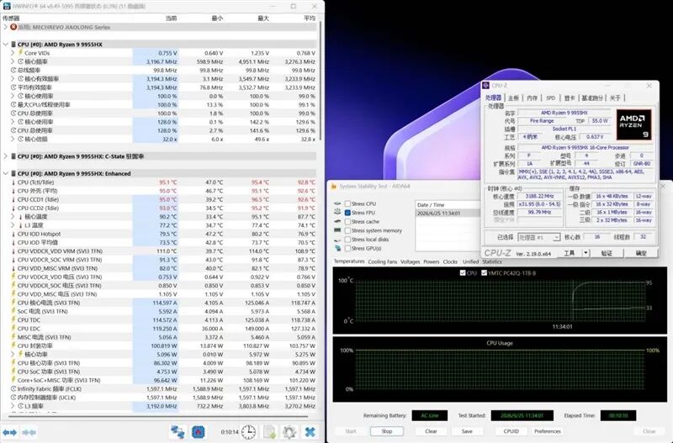The height and width of the screenshot is (443, 673).
Task: Click the HWiNFO horizontal scrollbar
Action: pos(158,416)
